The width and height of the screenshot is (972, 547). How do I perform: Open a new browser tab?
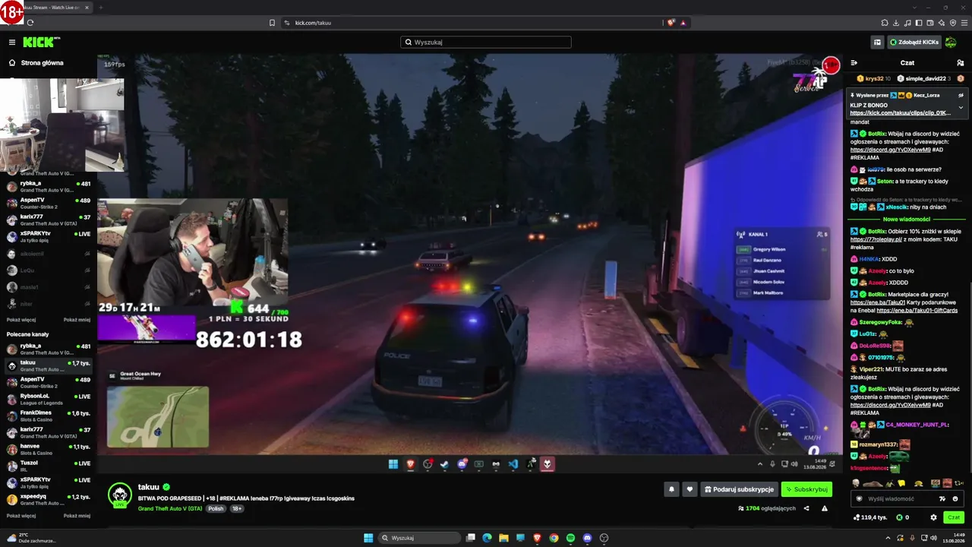[x=101, y=8]
